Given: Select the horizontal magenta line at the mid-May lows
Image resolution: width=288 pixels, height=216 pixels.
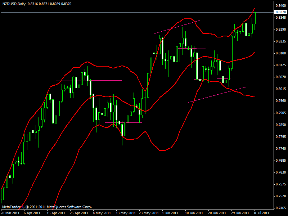Looking at the screenshot, I should click(123, 122).
